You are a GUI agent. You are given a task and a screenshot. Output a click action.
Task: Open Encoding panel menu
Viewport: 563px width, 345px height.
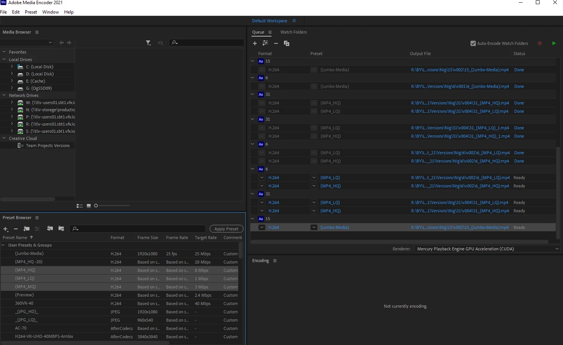[x=275, y=261]
